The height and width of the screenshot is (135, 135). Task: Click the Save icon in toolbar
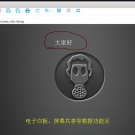(x=8, y=10)
